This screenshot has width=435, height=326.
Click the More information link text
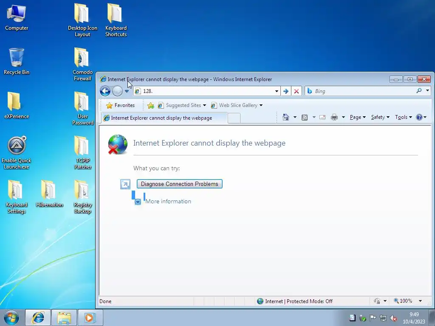[x=168, y=202]
